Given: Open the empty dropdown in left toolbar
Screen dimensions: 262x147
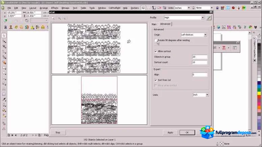Looking at the screenshot, I should coord(40,21).
